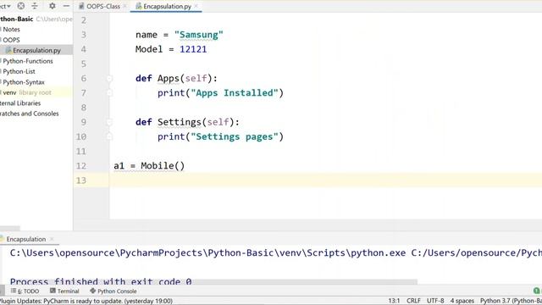Change UTF-8 file encoding in status bar
Screen dimensions: 542x305
435,301
